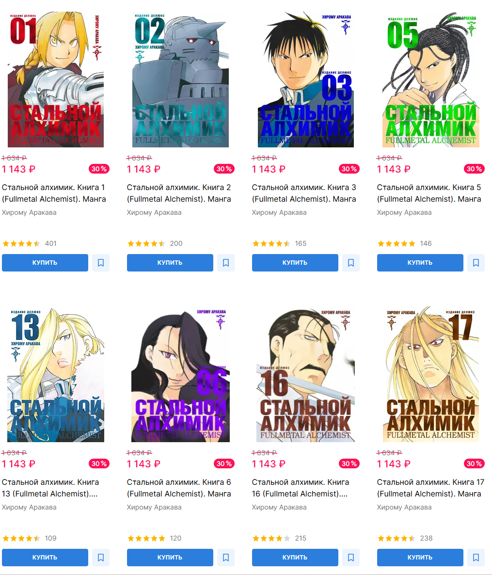Add Книга 17 to bookmarks
Viewport: 492px width, 575px height.
[476, 558]
